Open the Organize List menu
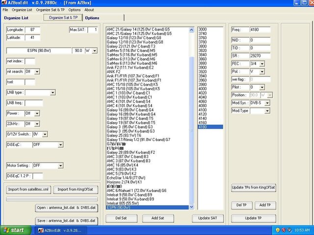The height and width of the screenshot is (235, 314). tap(22, 10)
